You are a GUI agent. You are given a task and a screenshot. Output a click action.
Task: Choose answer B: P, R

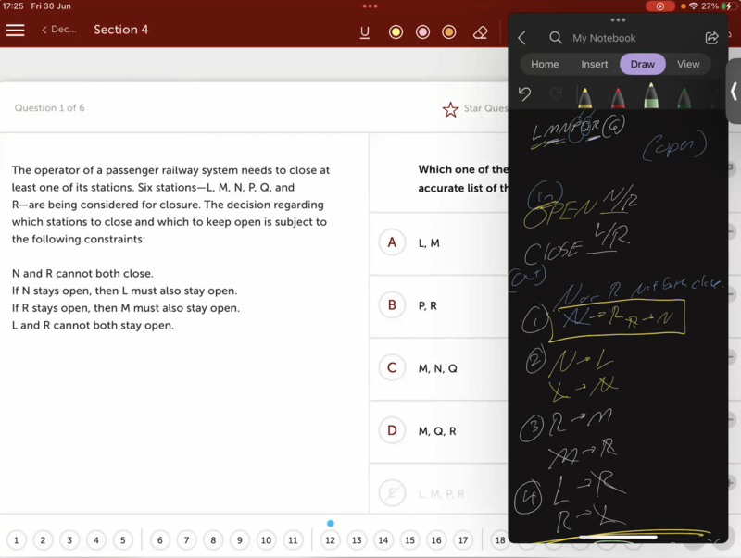click(392, 305)
